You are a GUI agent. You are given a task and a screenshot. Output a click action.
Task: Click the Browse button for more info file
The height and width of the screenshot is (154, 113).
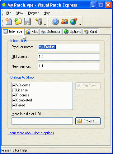(x=88, y=121)
